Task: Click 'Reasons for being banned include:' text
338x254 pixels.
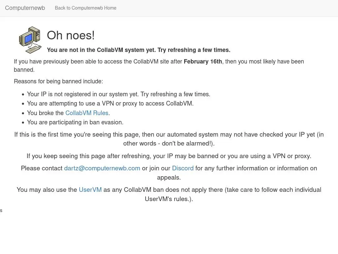Action: pyautogui.click(x=58, y=81)
